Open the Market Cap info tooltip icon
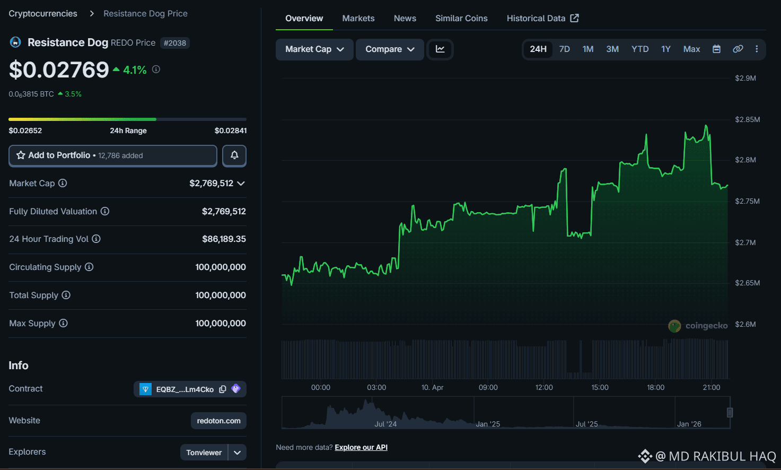 coord(63,183)
